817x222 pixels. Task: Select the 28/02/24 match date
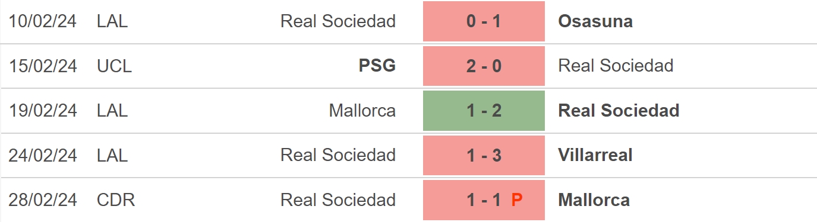coord(43,200)
